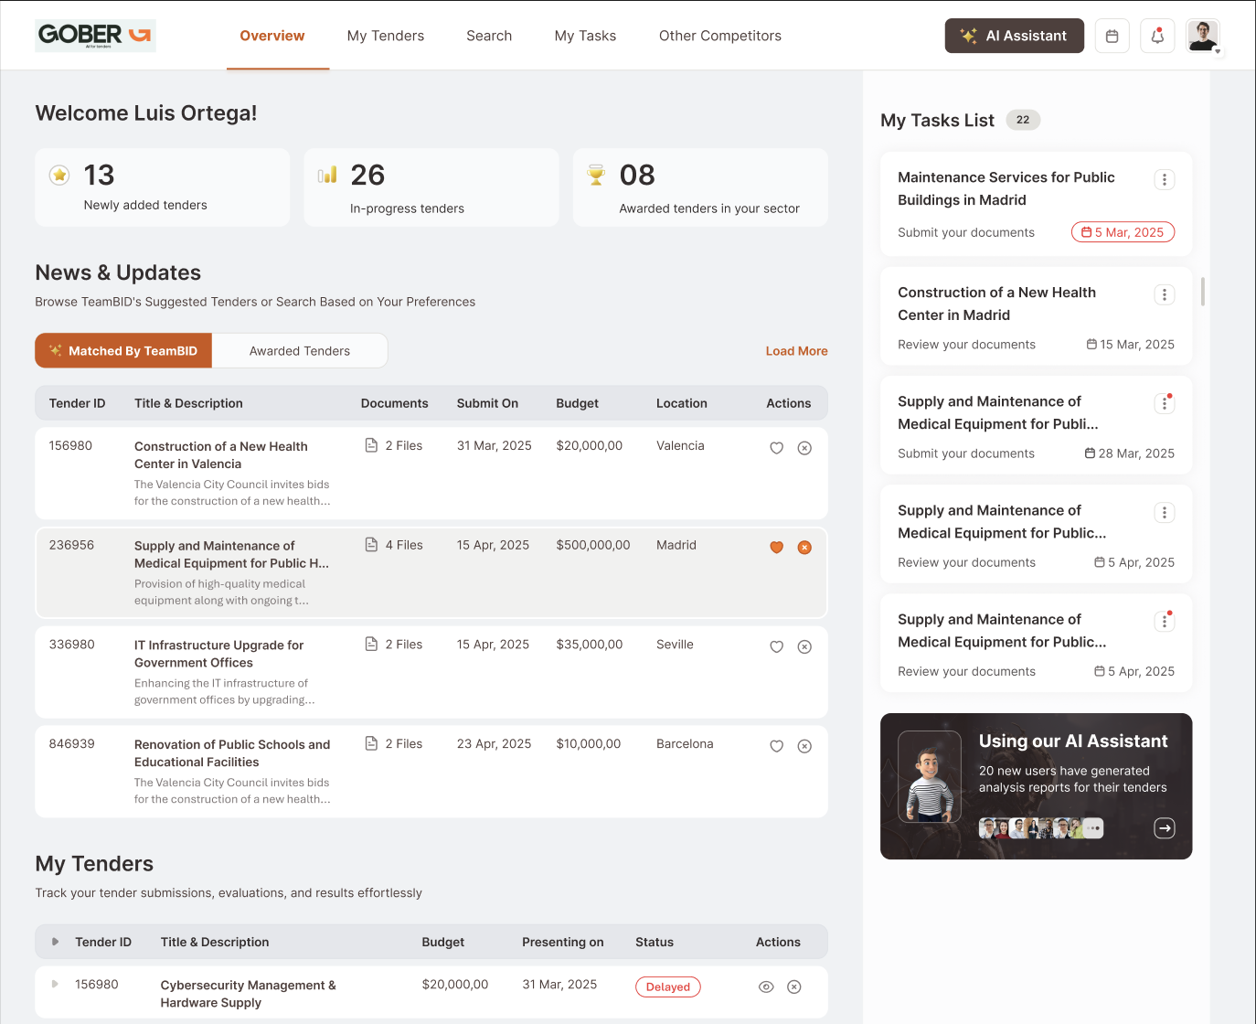Screen dimensions: 1256x1024
Task: Click the Barcelona location cell
Action: tap(684, 743)
